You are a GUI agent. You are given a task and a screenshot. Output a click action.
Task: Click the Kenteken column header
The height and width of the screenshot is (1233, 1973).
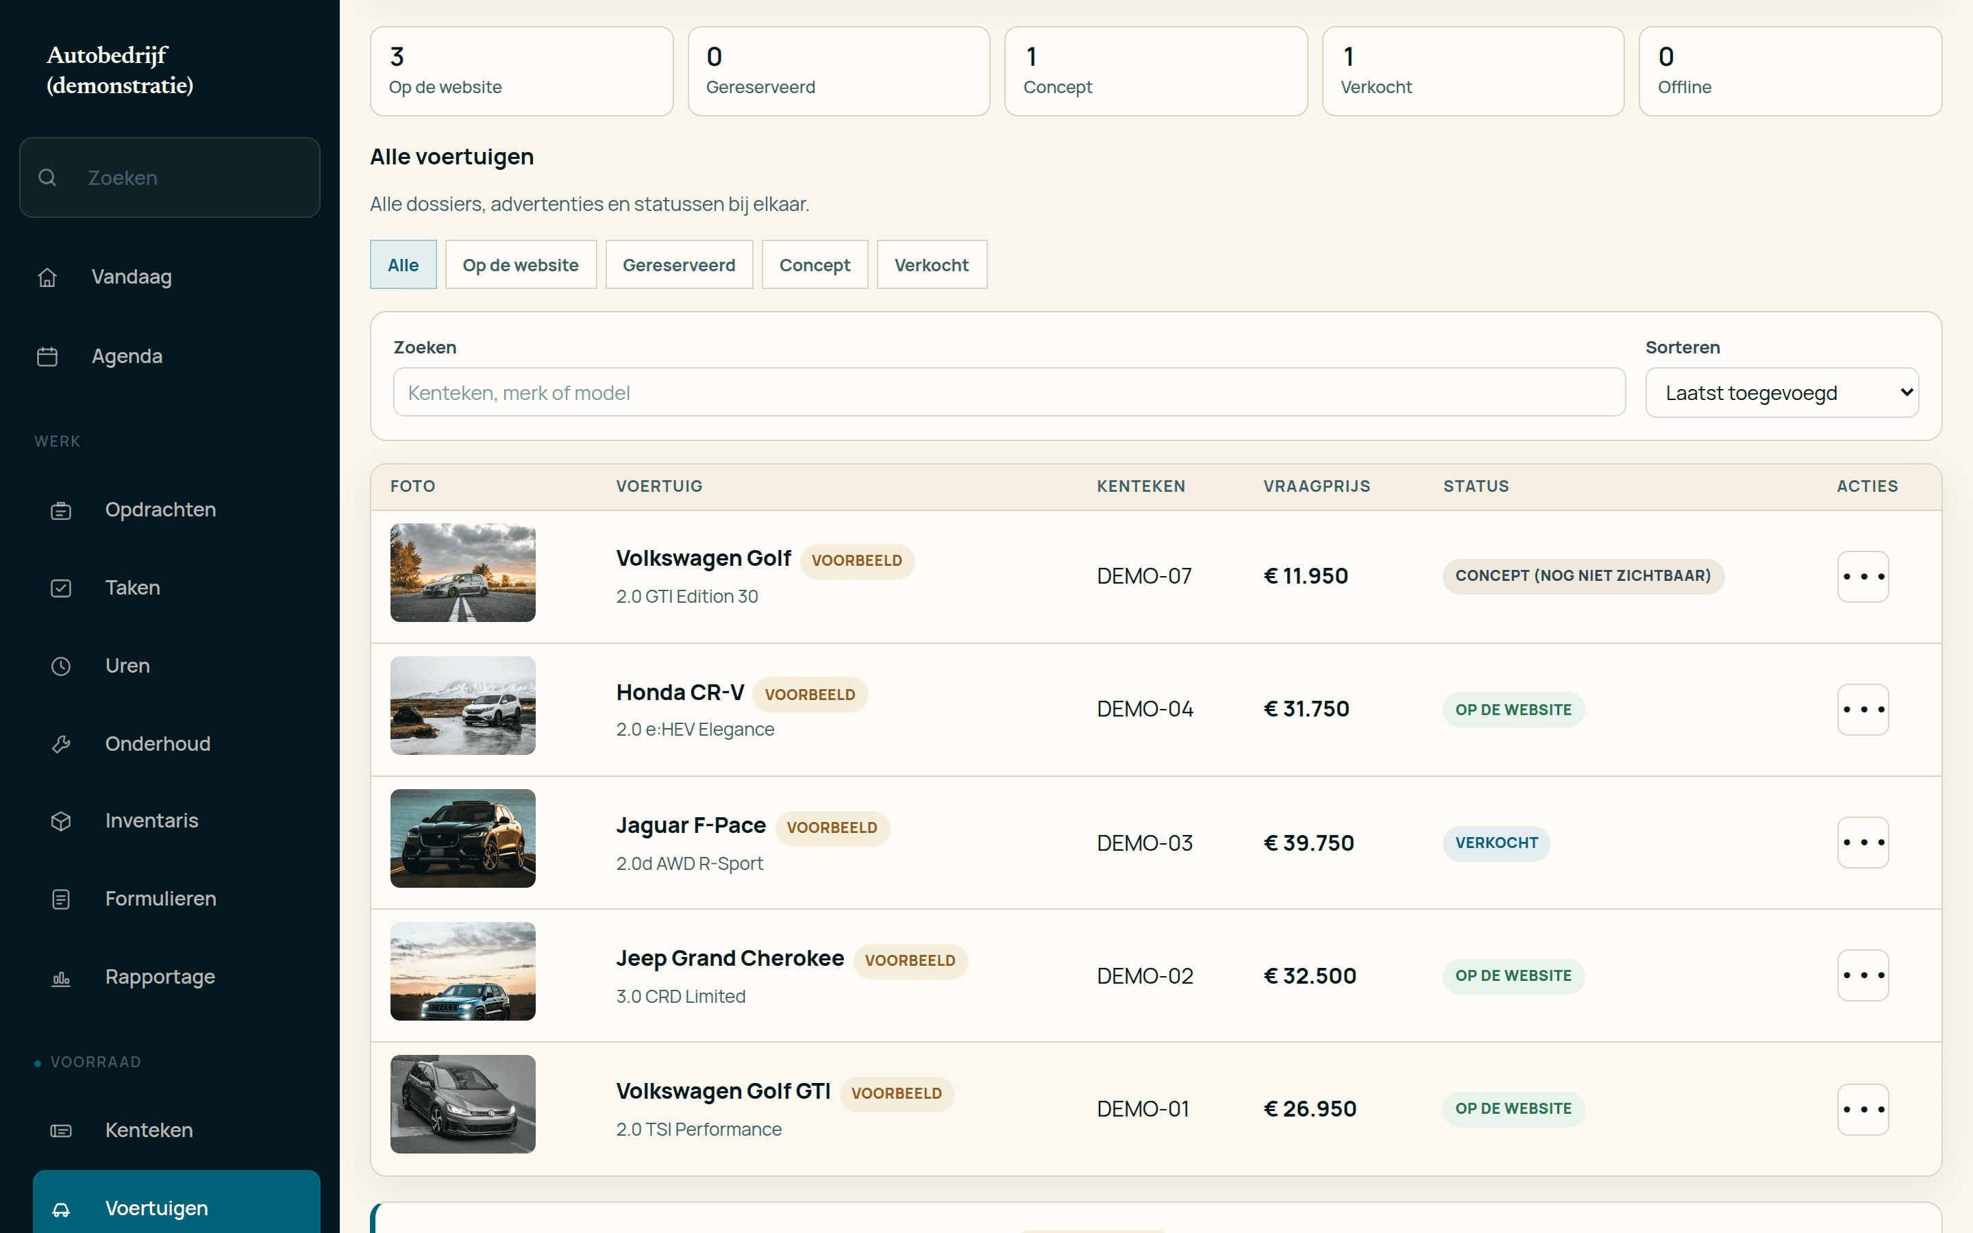(x=1141, y=486)
